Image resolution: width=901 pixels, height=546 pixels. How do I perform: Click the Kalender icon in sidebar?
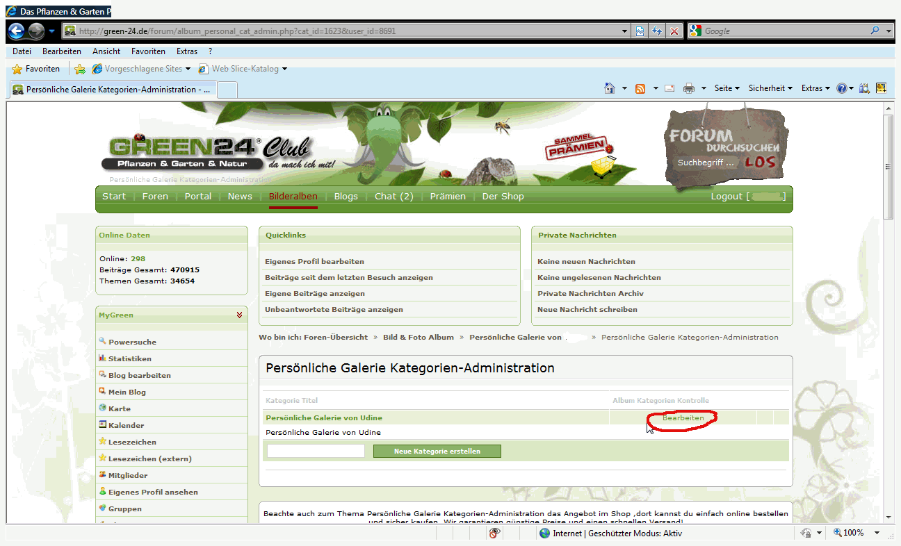click(103, 424)
